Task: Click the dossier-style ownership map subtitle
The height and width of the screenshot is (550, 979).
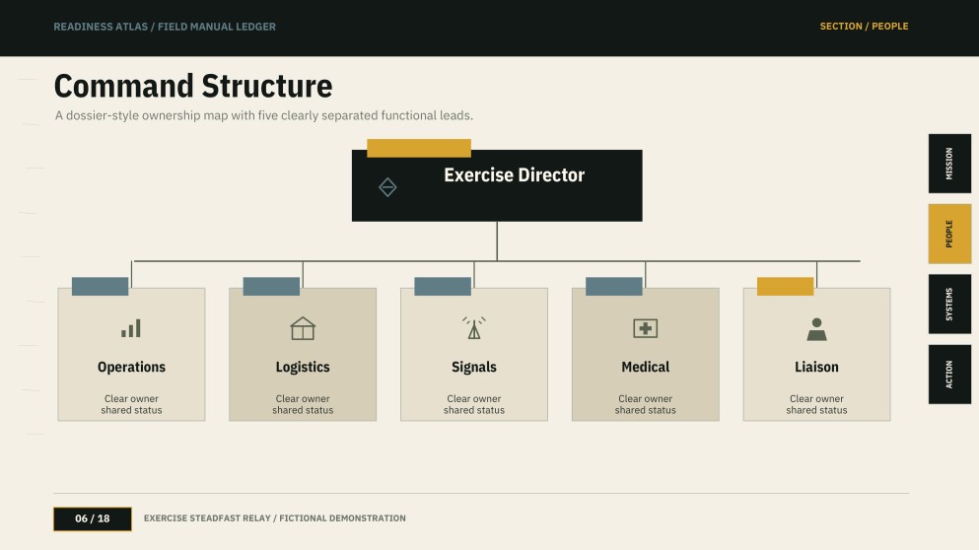Action: pyautogui.click(x=264, y=115)
